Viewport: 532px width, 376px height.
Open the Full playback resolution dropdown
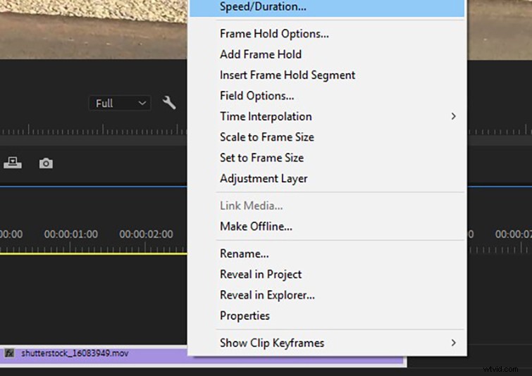[119, 104]
